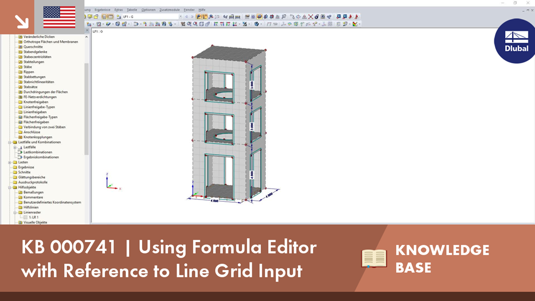Click the navigator panel vertical scrollbar
The image size is (535, 301).
[87, 109]
